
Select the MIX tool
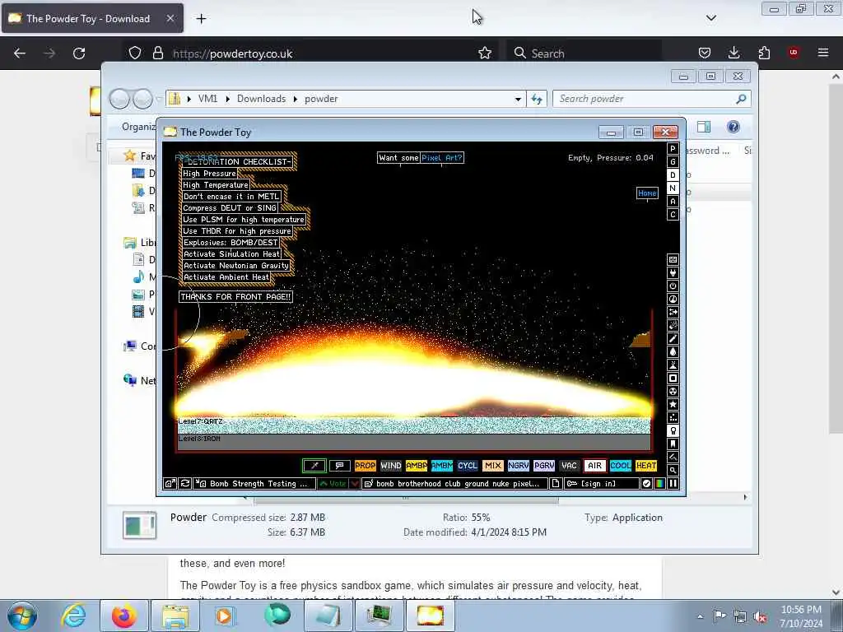pyautogui.click(x=492, y=466)
